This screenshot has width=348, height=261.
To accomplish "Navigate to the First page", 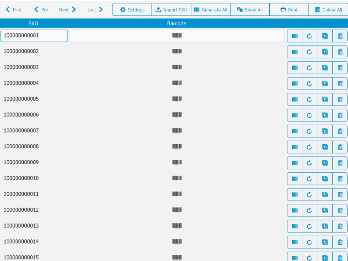I will (x=13, y=9).
